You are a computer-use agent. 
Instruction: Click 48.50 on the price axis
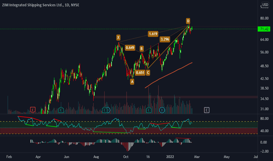tap(264, 66)
